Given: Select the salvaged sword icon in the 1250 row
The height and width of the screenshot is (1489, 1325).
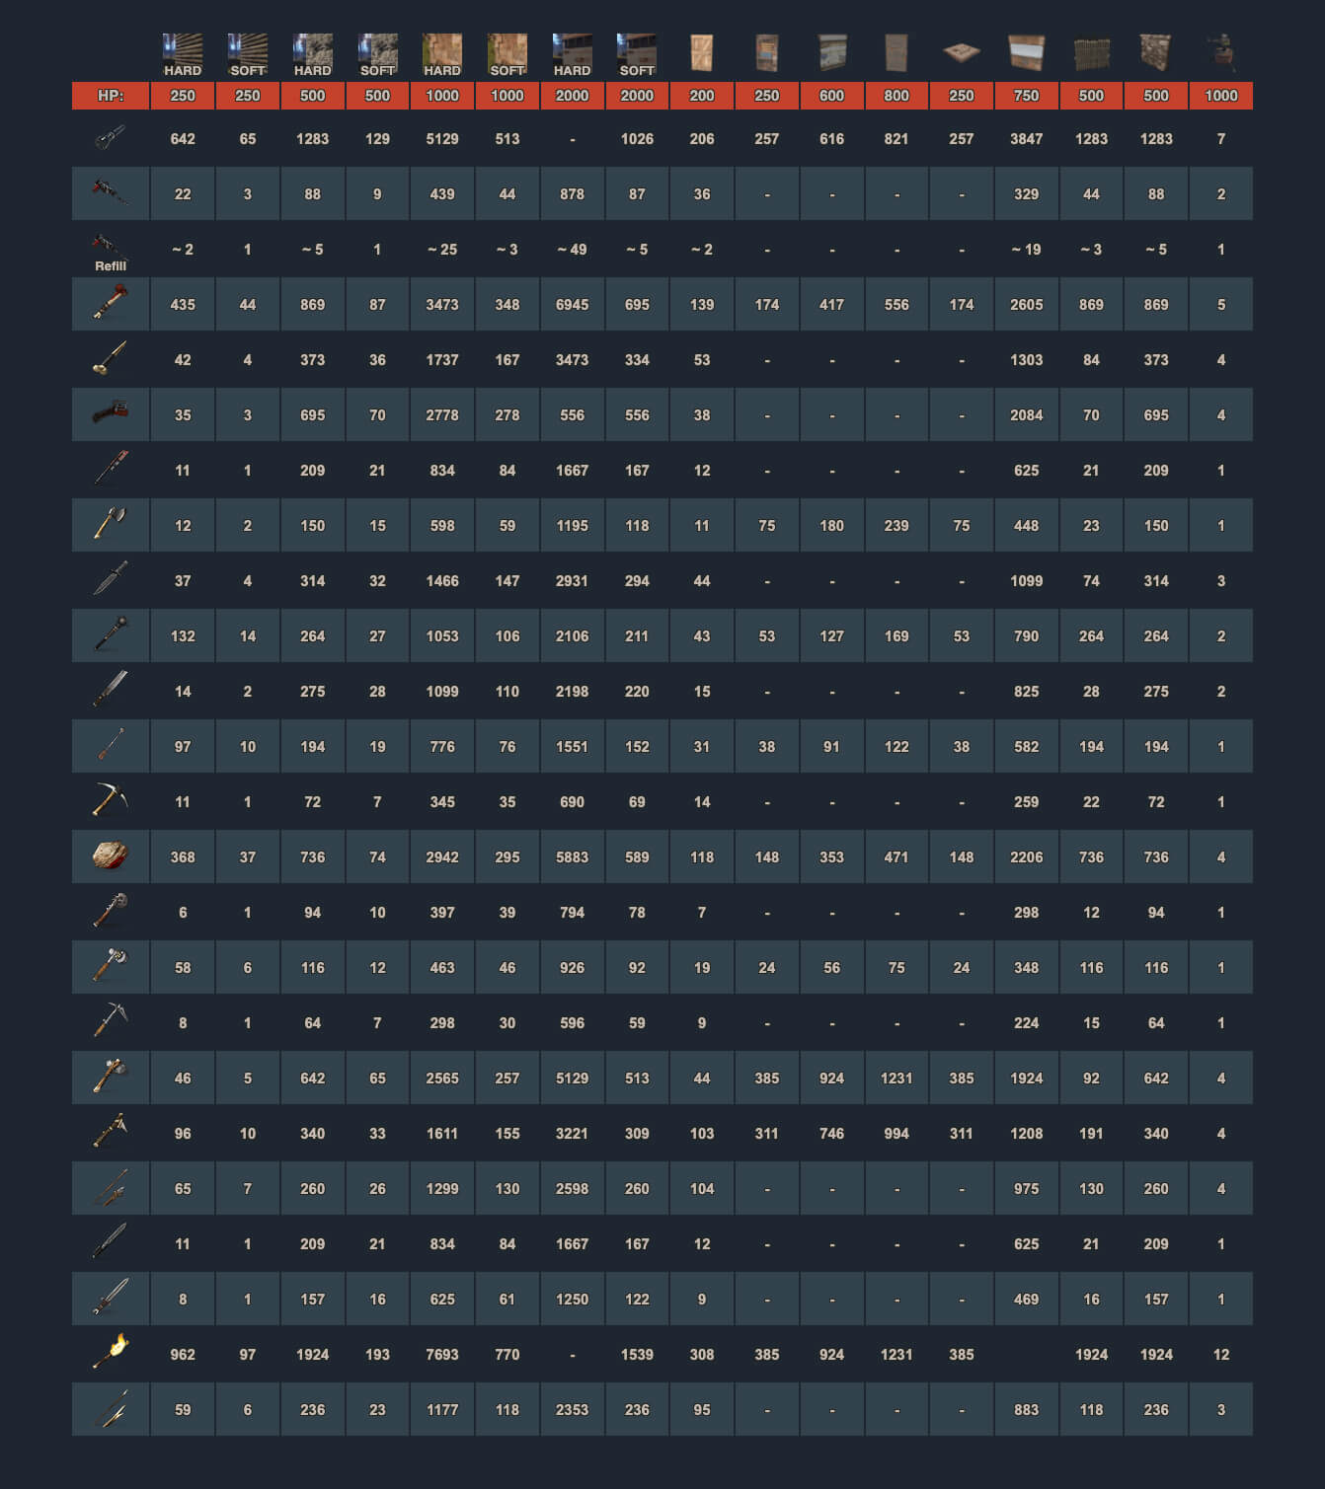Looking at the screenshot, I should tap(110, 1297).
